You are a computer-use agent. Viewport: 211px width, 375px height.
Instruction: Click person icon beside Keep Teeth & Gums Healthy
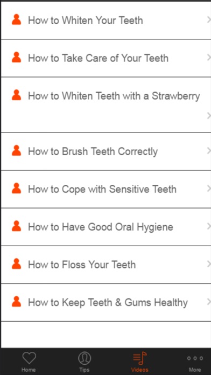[x=16, y=302]
